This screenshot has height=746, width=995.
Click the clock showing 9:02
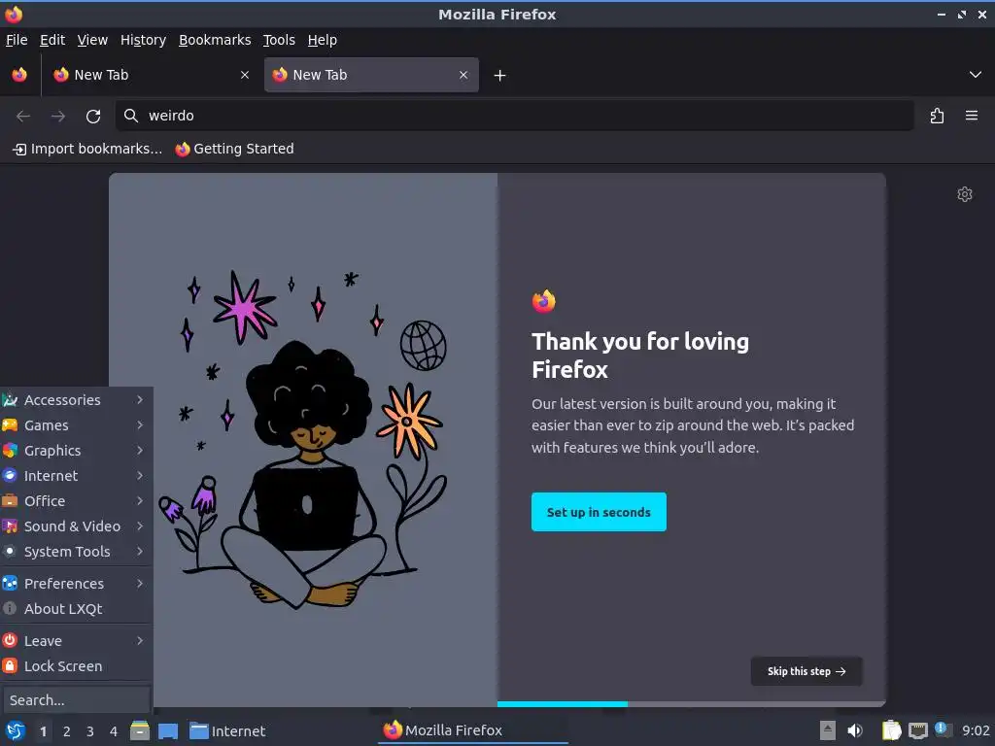976,730
